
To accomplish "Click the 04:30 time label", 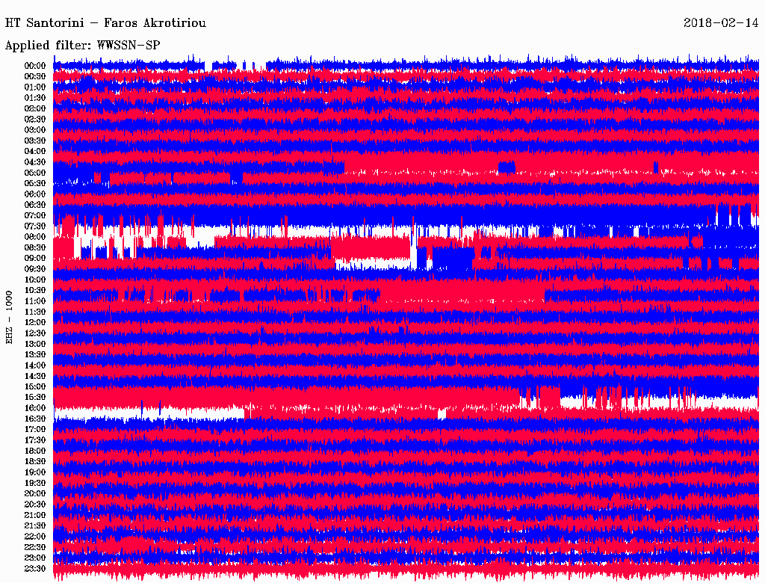I will pyautogui.click(x=35, y=162).
